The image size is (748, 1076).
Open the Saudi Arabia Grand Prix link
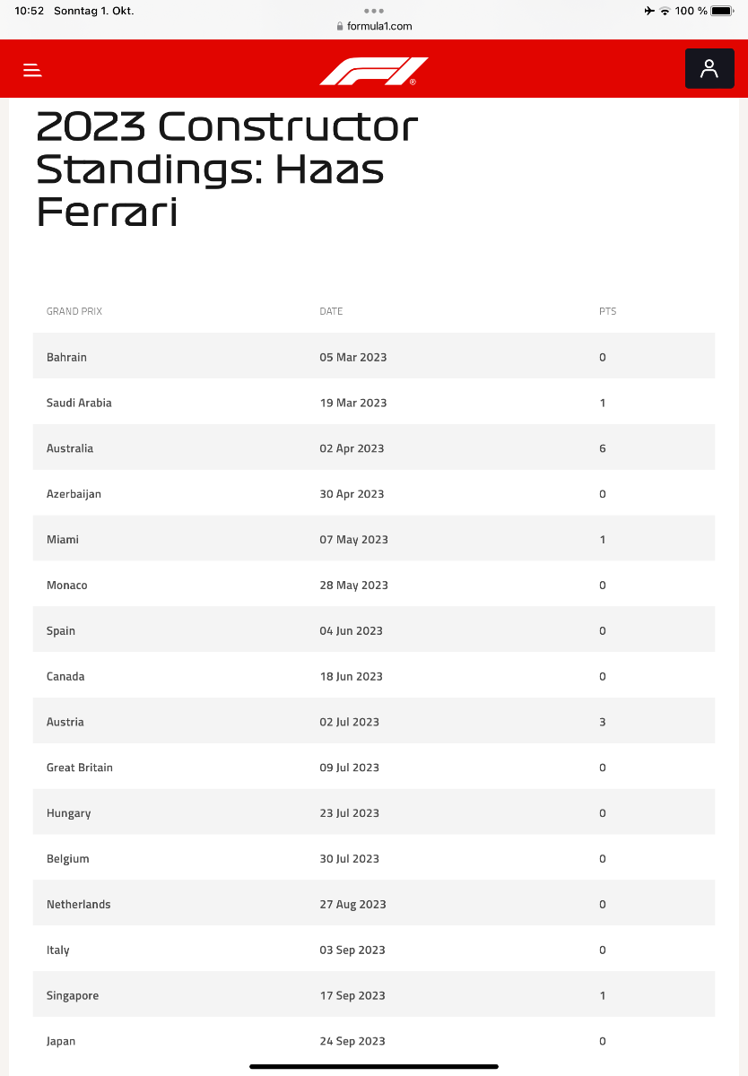pyautogui.click(x=79, y=403)
